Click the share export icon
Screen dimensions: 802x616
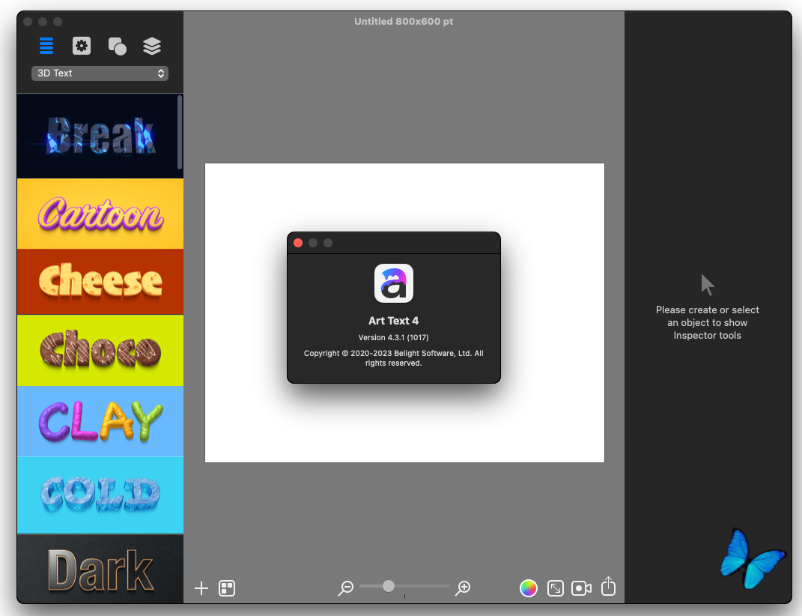click(608, 586)
